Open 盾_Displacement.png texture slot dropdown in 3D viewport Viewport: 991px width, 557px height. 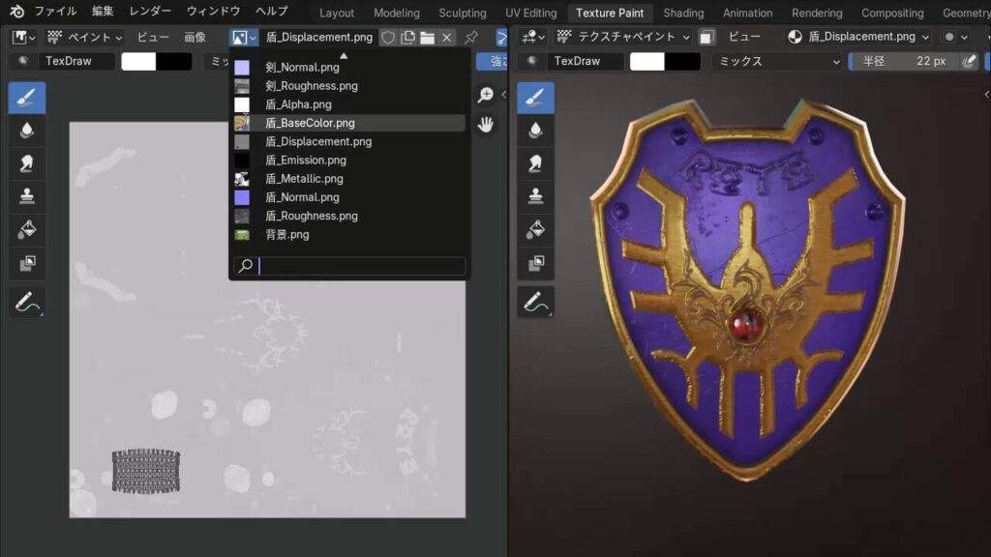858,38
